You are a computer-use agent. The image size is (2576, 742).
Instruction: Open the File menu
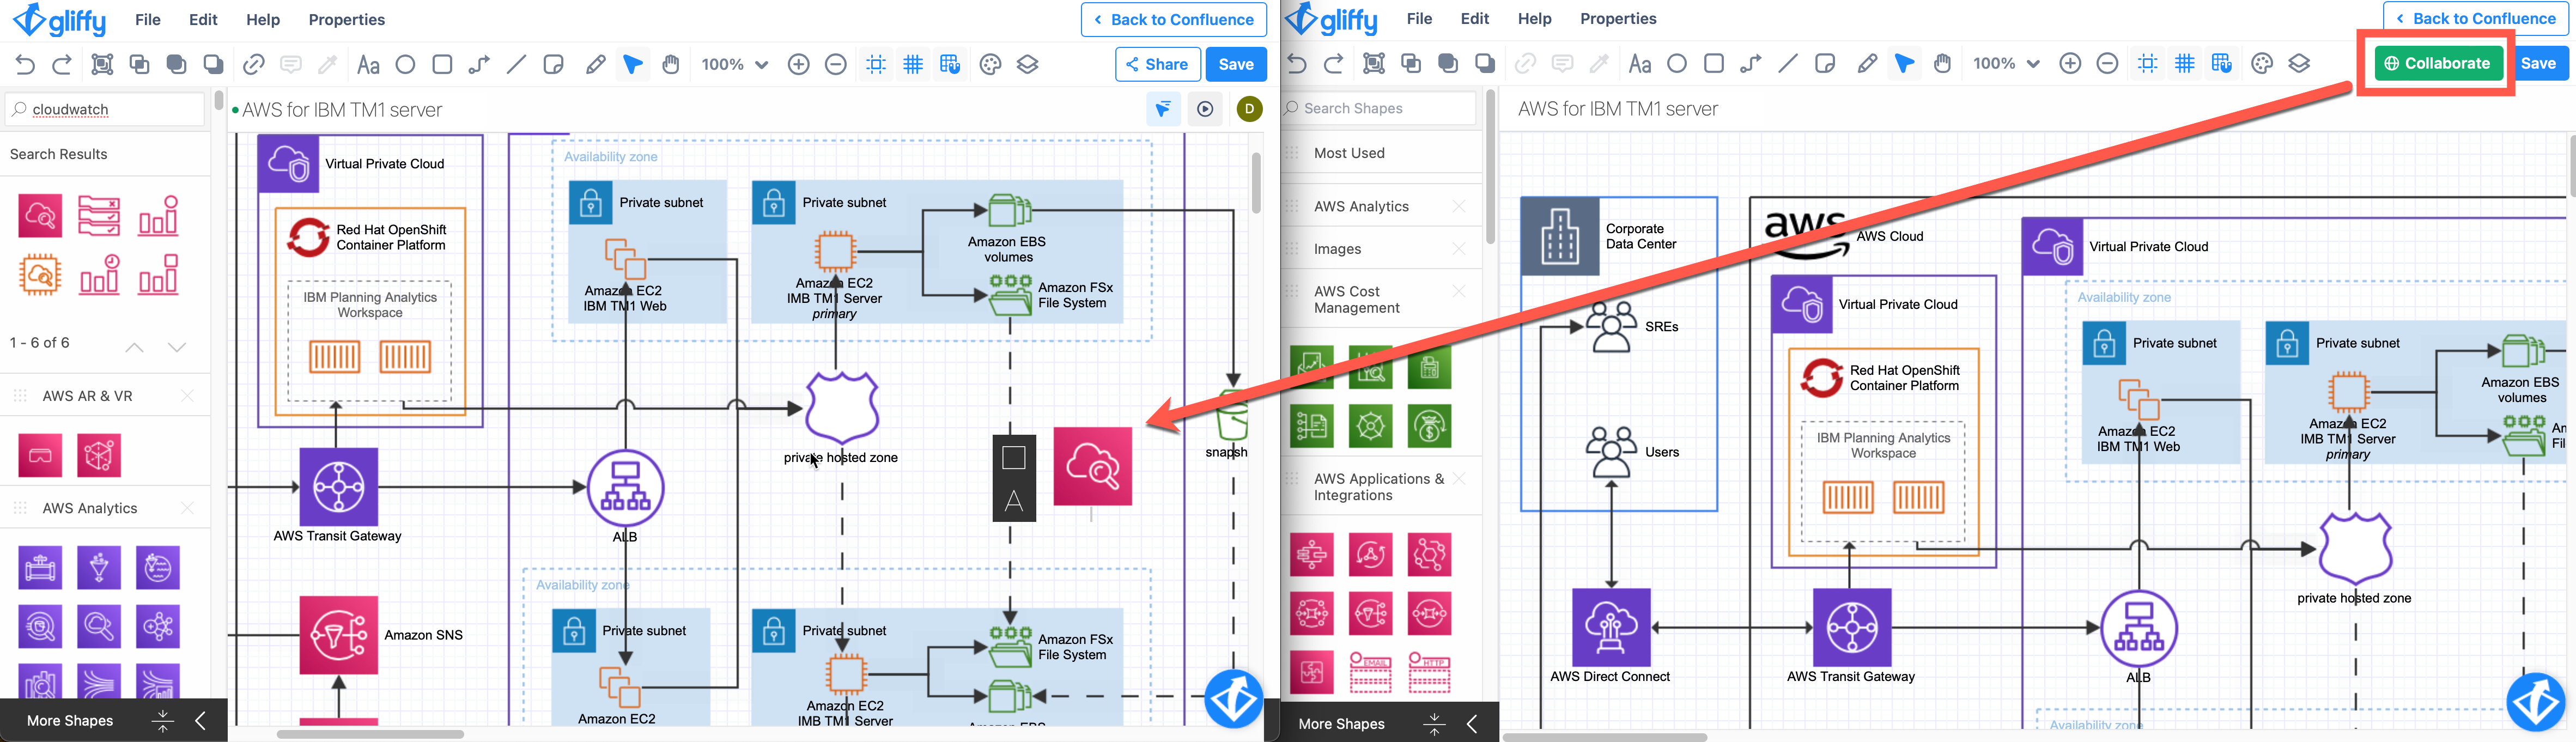point(147,19)
